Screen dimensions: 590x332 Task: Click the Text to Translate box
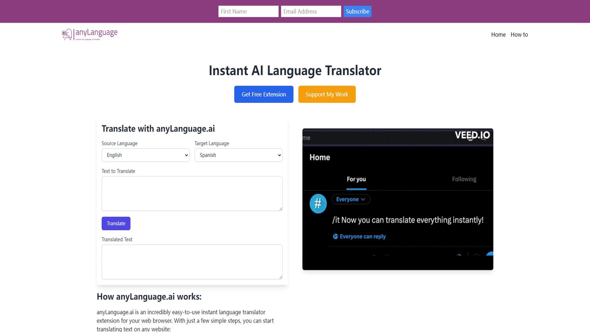click(x=192, y=194)
